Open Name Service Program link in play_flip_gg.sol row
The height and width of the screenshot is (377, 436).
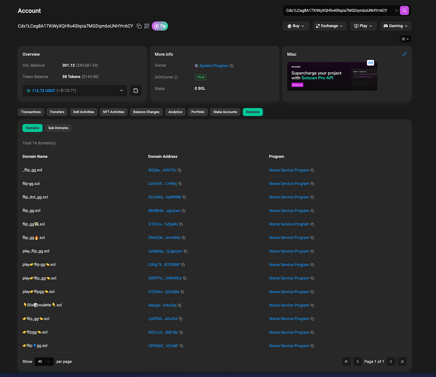[x=289, y=251]
